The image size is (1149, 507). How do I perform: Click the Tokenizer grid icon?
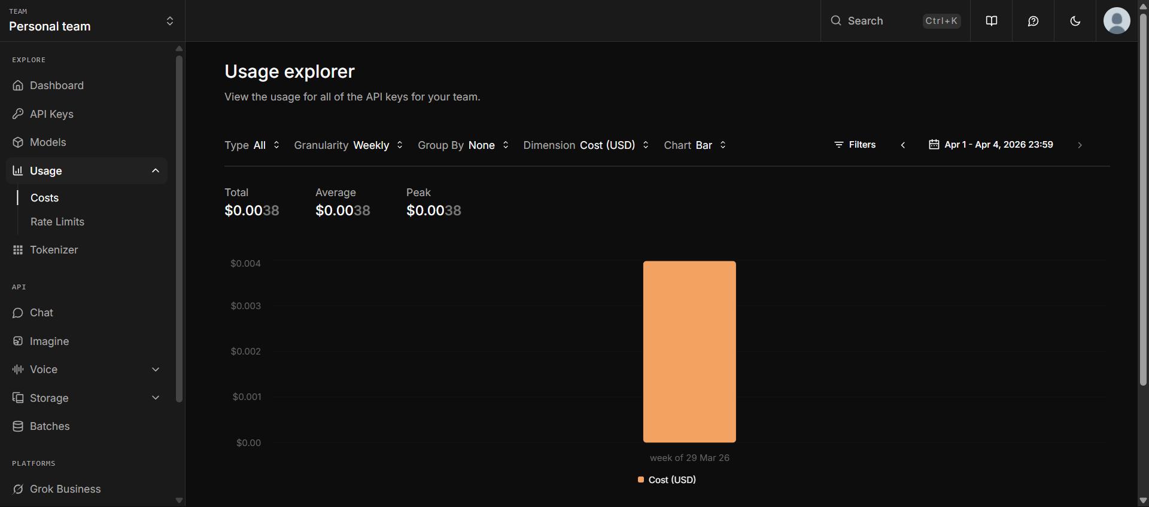(18, 250)
